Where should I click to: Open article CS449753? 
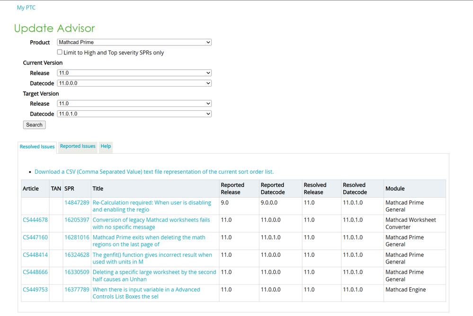[36, 290]
